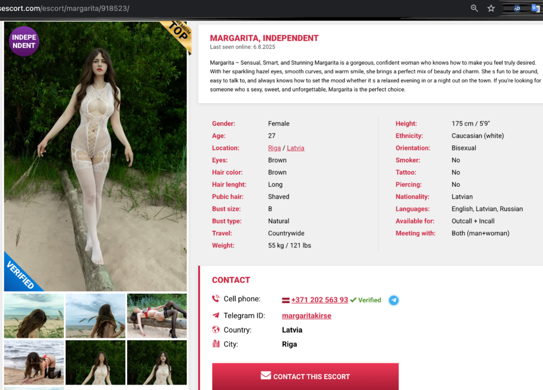Click the gold TOP ribbon on main photo

coord(177,34)
